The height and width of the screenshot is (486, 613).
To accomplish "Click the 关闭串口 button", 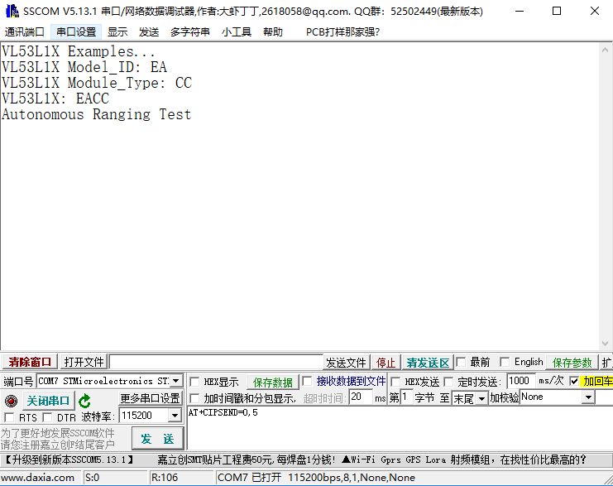I will 48,401.
